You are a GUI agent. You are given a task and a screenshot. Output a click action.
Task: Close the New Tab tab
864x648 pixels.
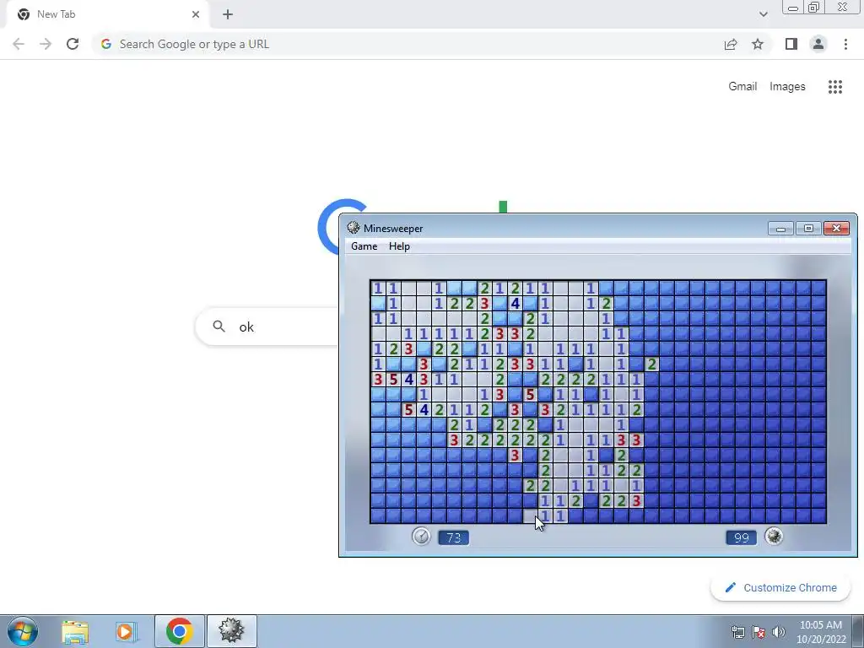[x=196, y=14]
